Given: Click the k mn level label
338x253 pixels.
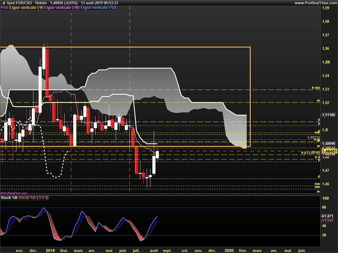Looking at the screenshot, I should (316, 88).
